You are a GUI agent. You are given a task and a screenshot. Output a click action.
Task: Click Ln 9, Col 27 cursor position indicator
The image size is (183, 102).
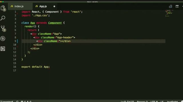127,101
